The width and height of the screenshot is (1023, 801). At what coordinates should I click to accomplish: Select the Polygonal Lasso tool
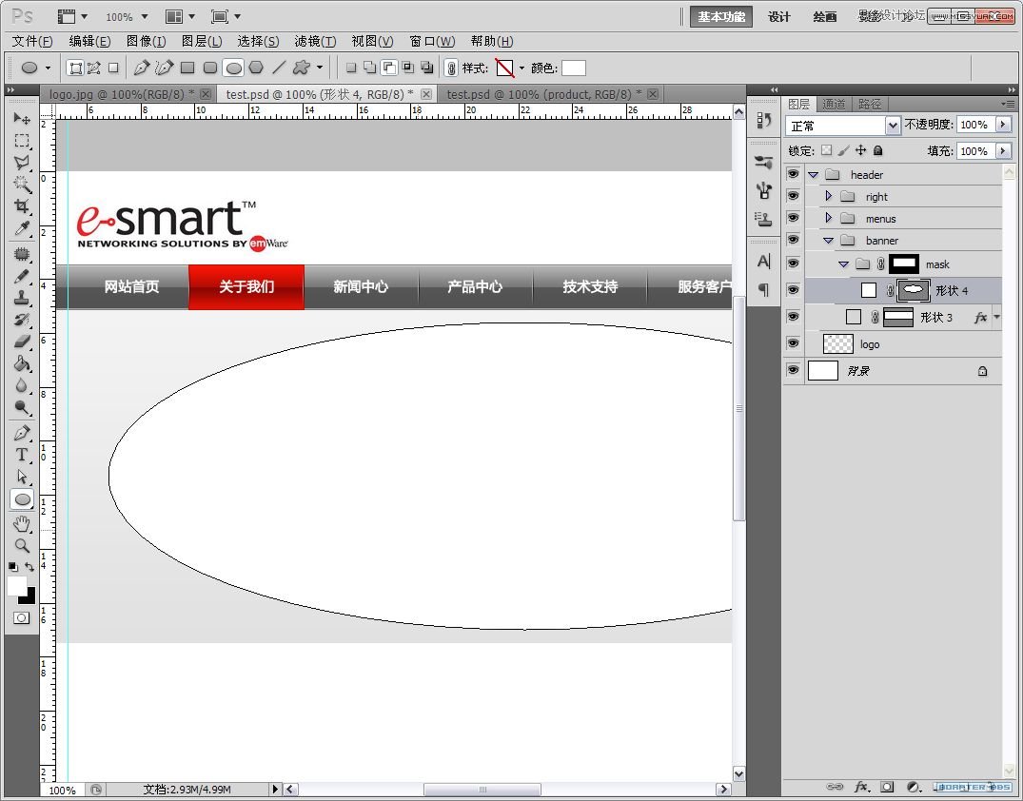[22, 163]
